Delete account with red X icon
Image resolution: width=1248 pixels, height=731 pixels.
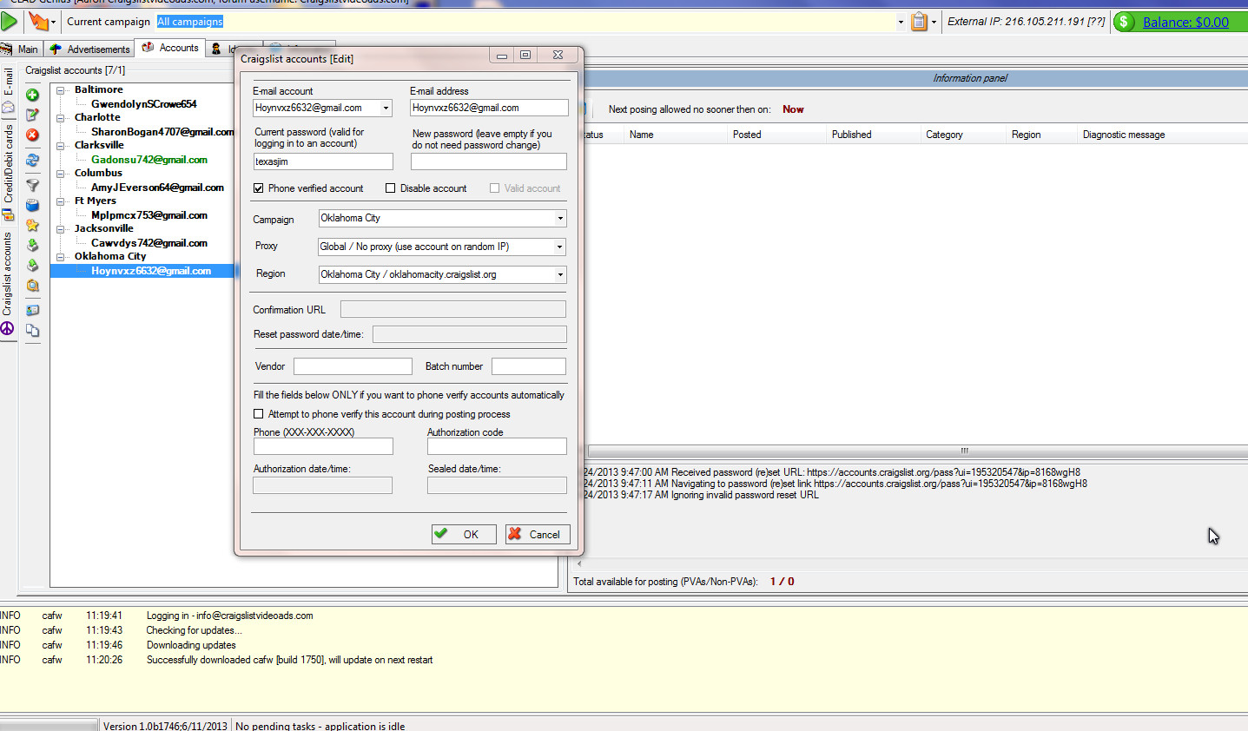[x=32, y=135]
